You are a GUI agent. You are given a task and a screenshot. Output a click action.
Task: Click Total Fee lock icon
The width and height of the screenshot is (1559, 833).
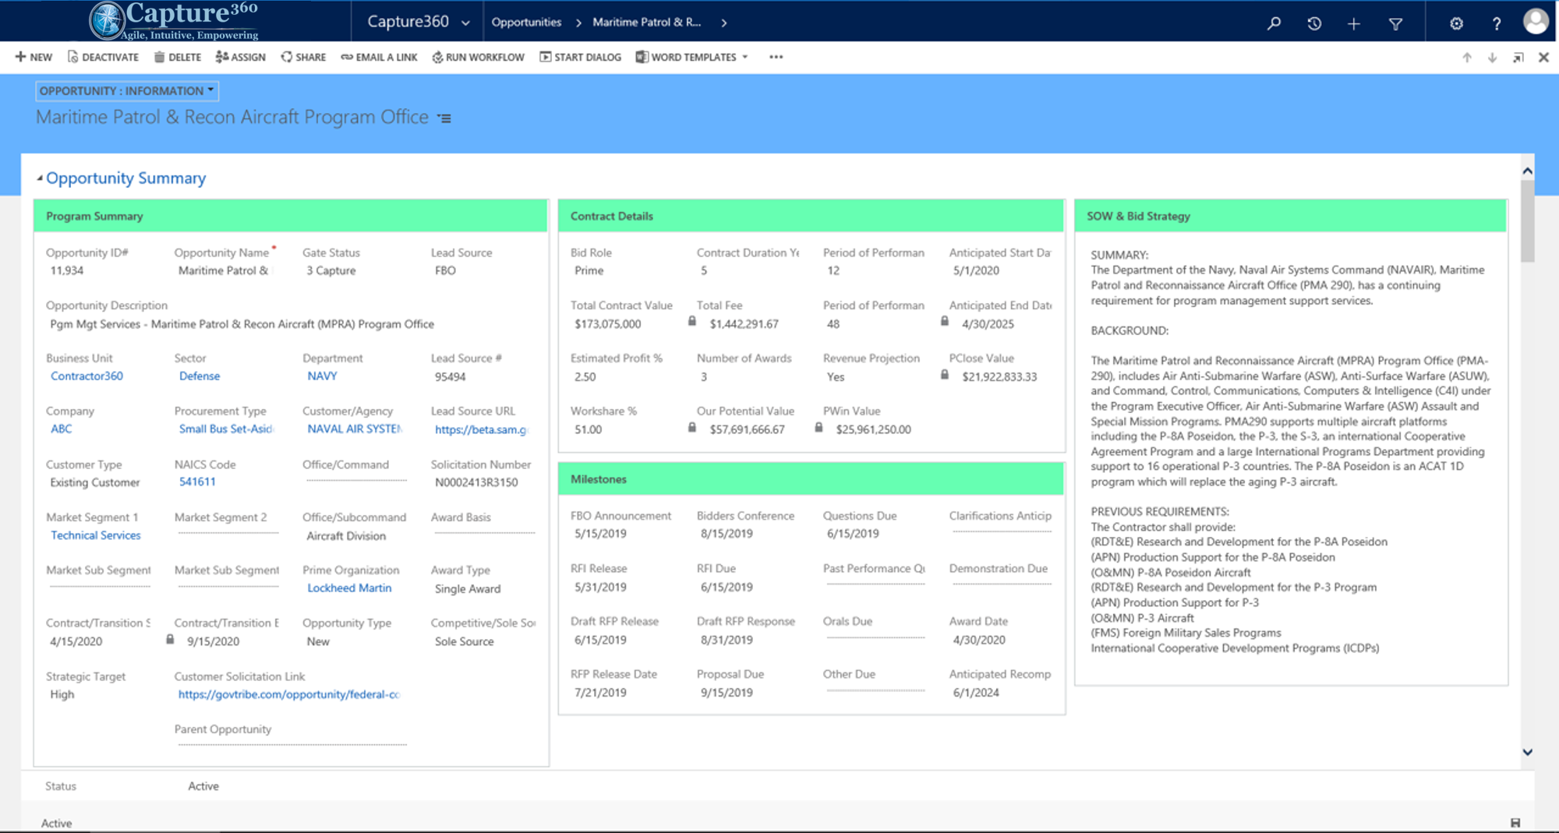click(x=692, y=322)
